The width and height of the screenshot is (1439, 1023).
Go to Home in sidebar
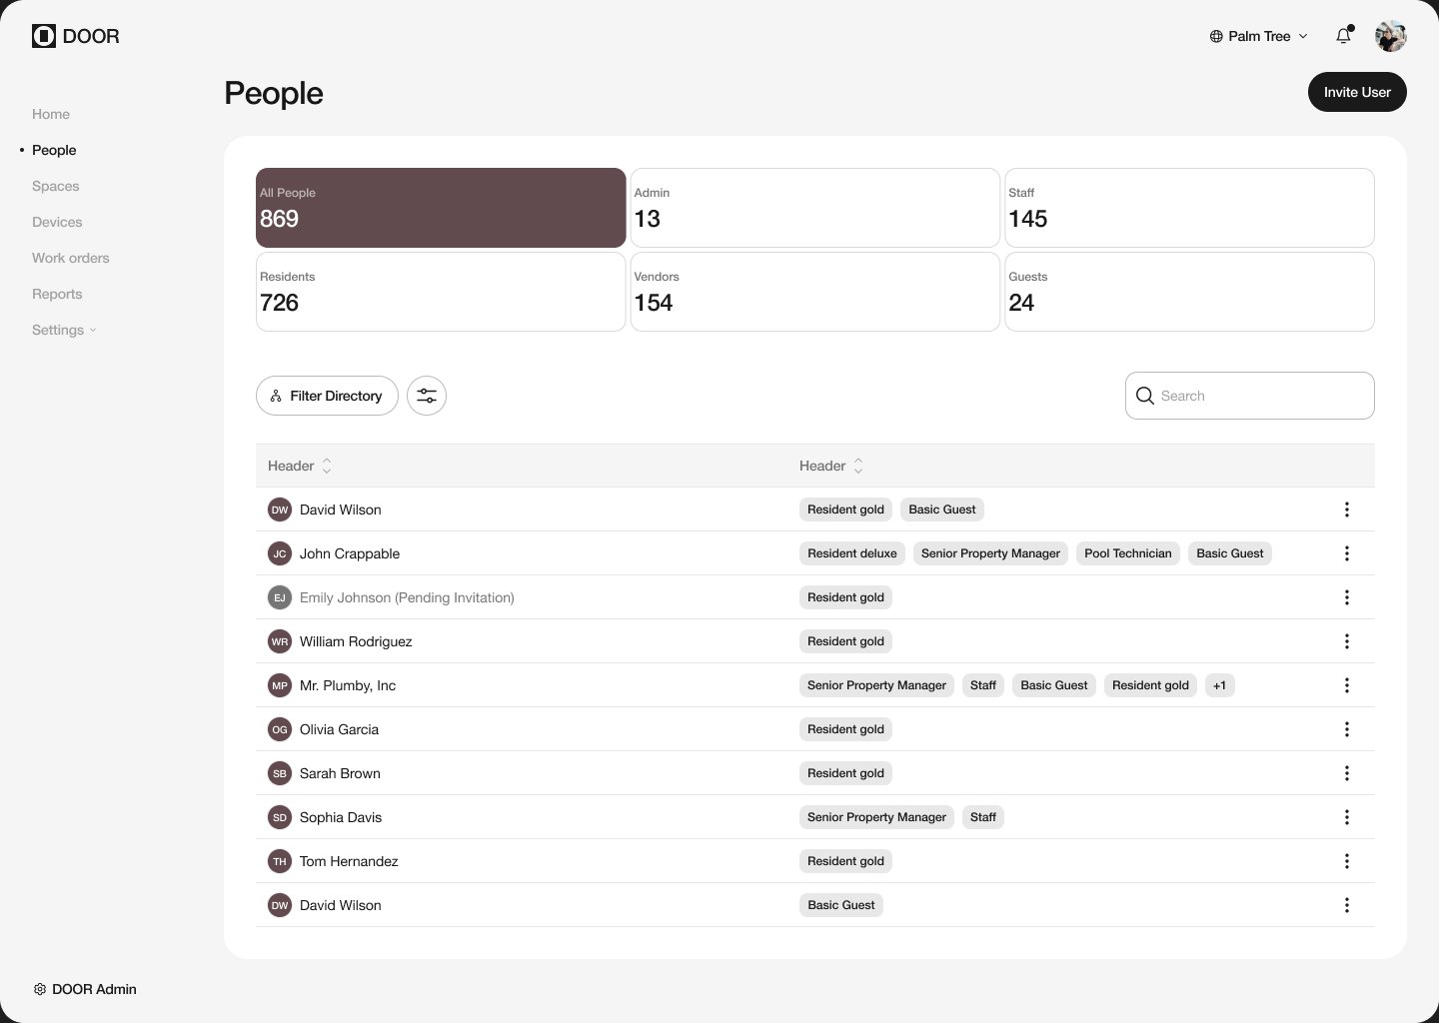point(51,114)
